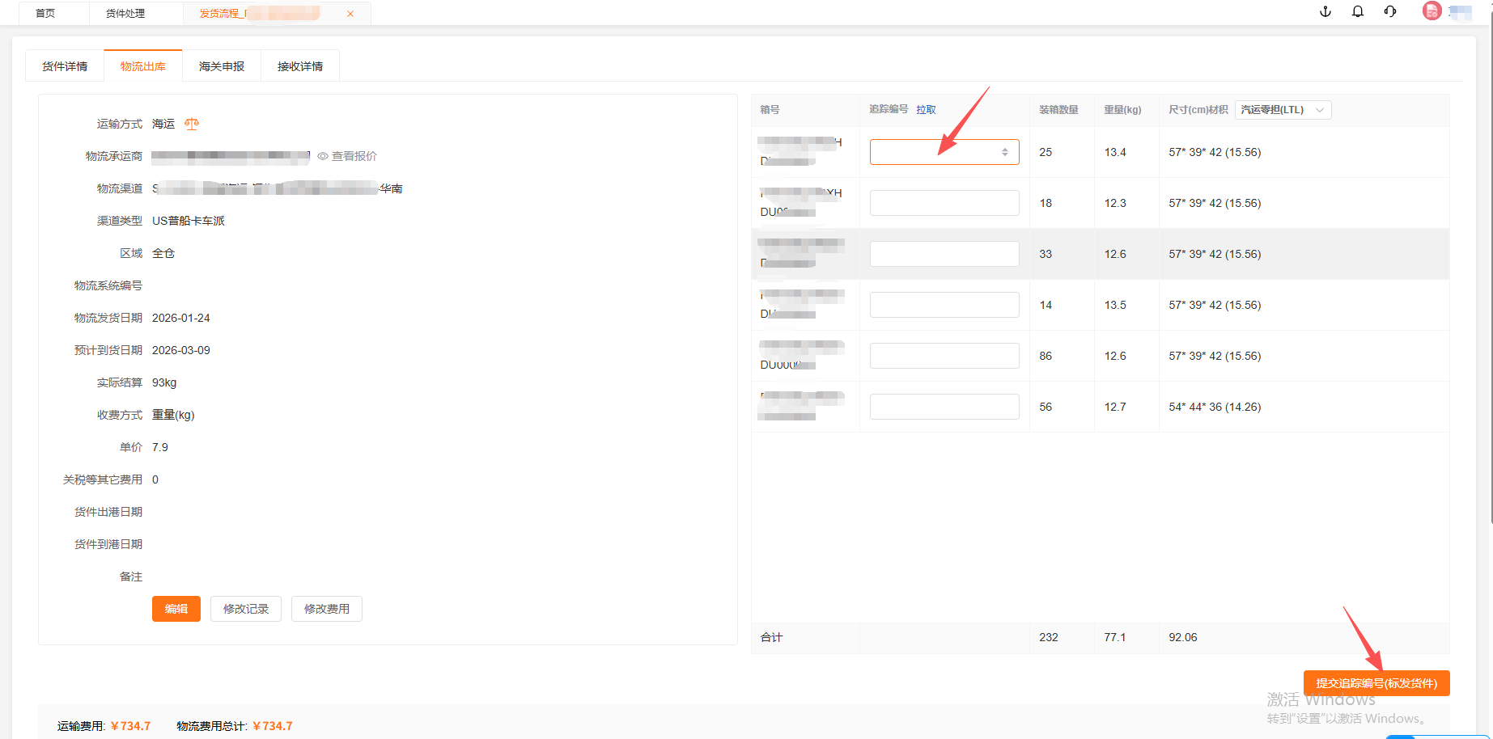Open notifications via the bell icon
1493x739 pixels.
click(x=1358, y=11)
